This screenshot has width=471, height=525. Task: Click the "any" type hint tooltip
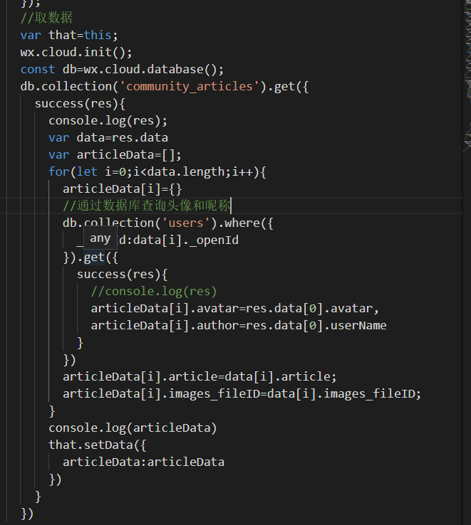(100, 238)
